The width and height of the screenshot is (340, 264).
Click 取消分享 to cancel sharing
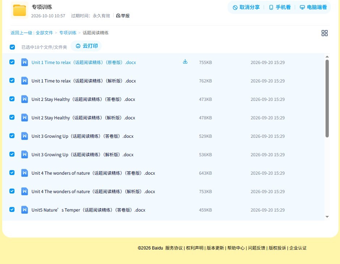pyautogui.click(x=246, y=7)
